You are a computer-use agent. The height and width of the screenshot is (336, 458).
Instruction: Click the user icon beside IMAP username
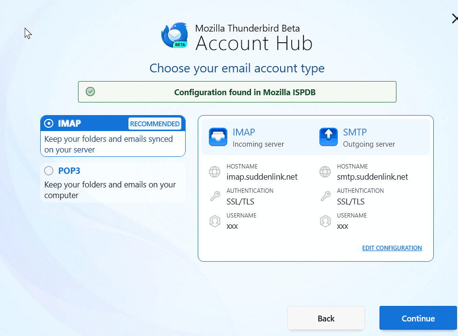(x=215, y=221)
